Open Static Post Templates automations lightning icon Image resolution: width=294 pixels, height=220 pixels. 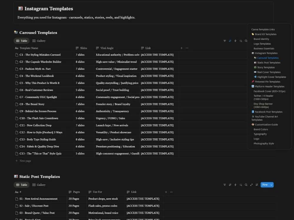coord(235,185)
